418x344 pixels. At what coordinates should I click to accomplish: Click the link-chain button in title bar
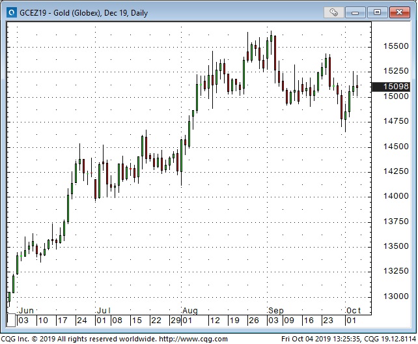click(x=333, y=12)
